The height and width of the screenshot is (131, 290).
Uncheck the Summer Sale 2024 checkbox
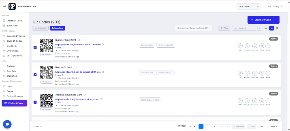tap(35, 47)
